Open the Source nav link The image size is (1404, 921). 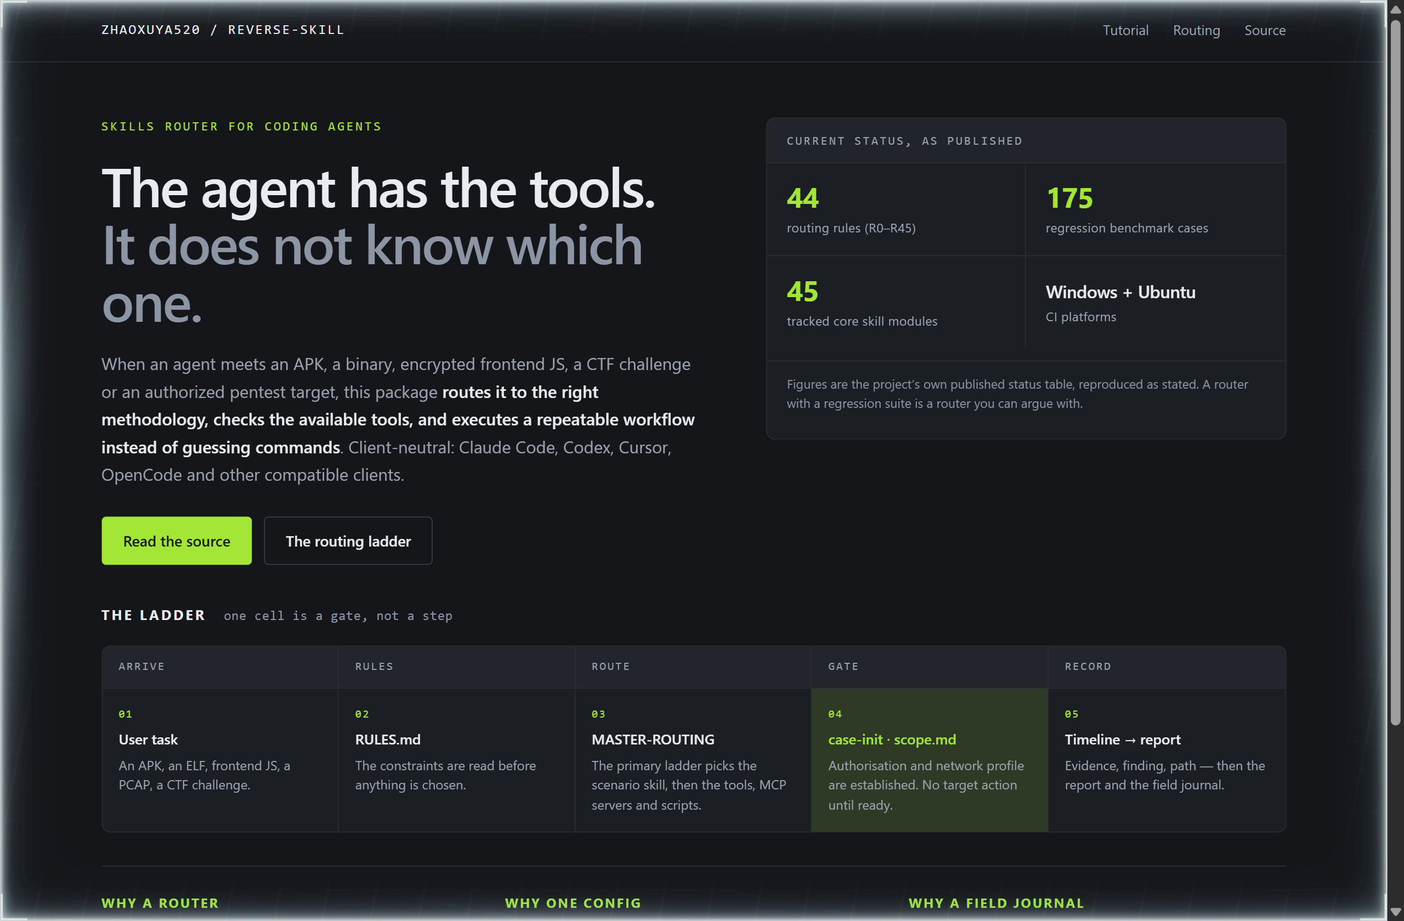tap(1265, 30)
